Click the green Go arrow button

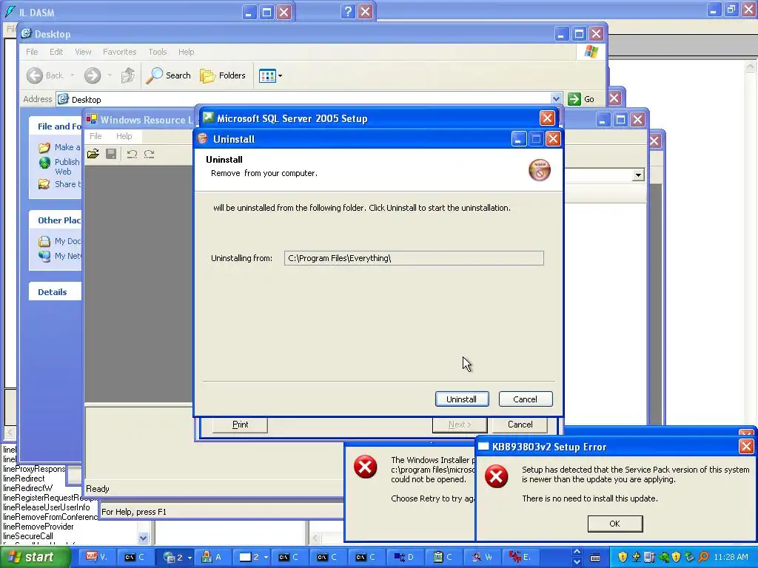coord(574,99)
